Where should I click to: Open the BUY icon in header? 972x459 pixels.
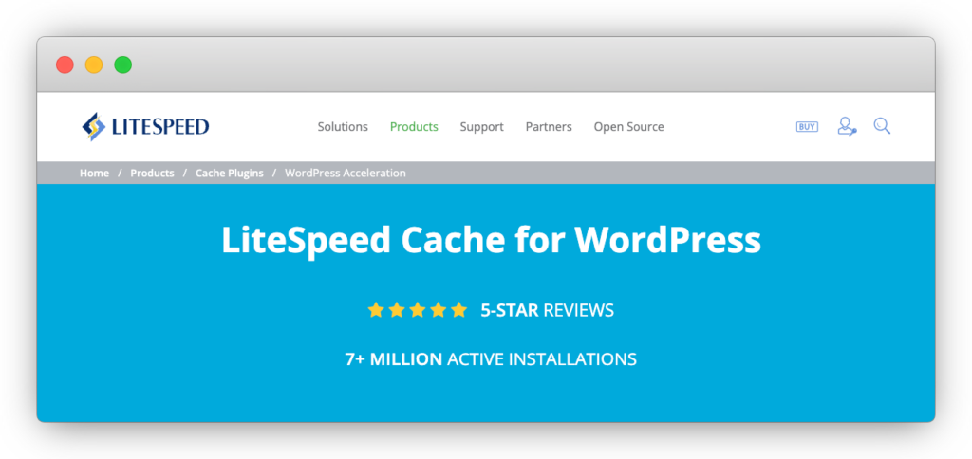point(807,126)
